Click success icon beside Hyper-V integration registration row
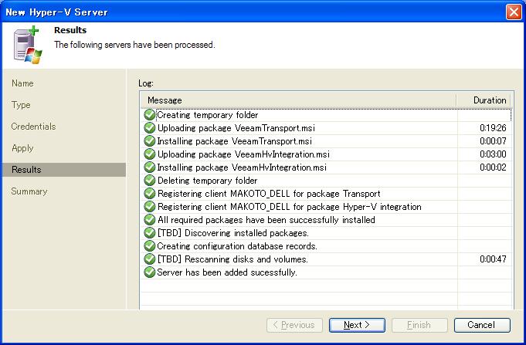This screenshot has width=526, height=345. (149, 207)
